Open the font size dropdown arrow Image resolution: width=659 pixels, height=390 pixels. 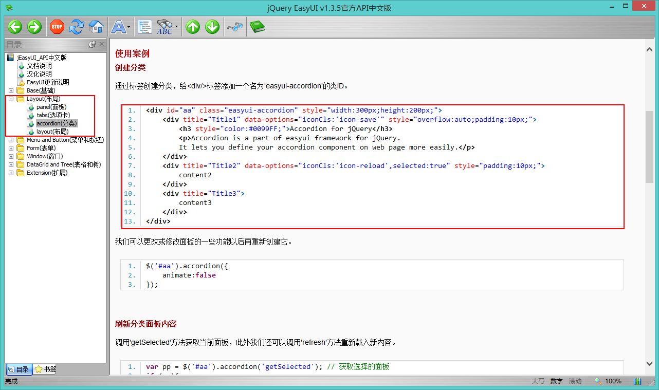[x=129, y=27]
